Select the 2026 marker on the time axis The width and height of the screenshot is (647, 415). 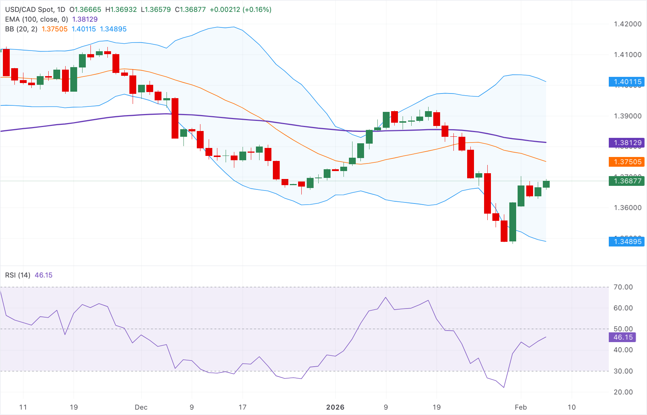336,407
